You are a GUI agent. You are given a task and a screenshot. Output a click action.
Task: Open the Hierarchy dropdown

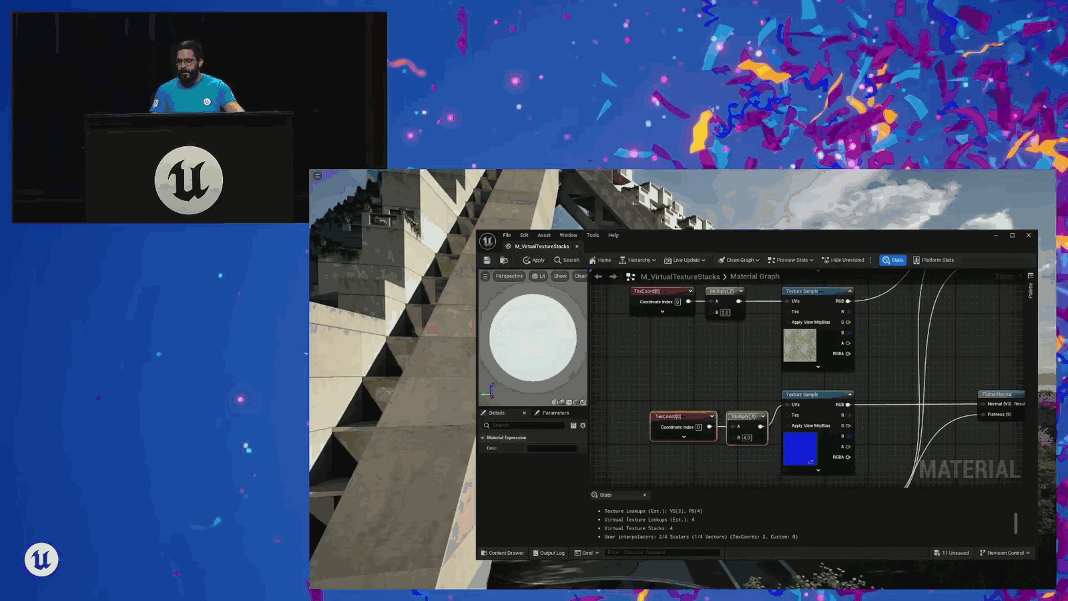637,260
